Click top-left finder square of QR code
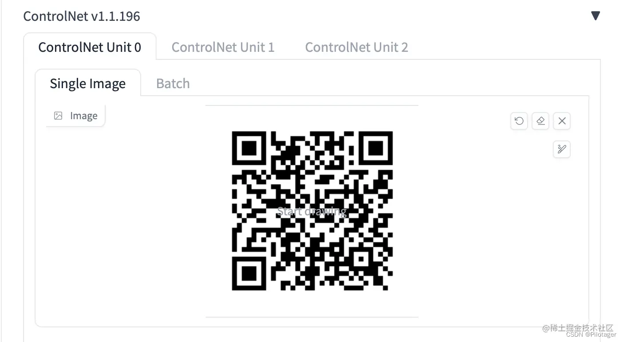This screenshot has height=342, width=623. pyautogui.click(x=249, y=148)
